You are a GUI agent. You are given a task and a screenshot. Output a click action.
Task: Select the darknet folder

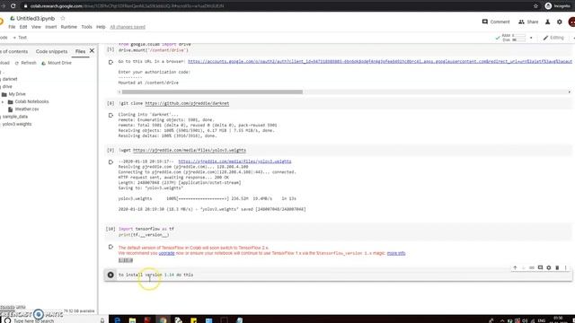pos(10,79)
